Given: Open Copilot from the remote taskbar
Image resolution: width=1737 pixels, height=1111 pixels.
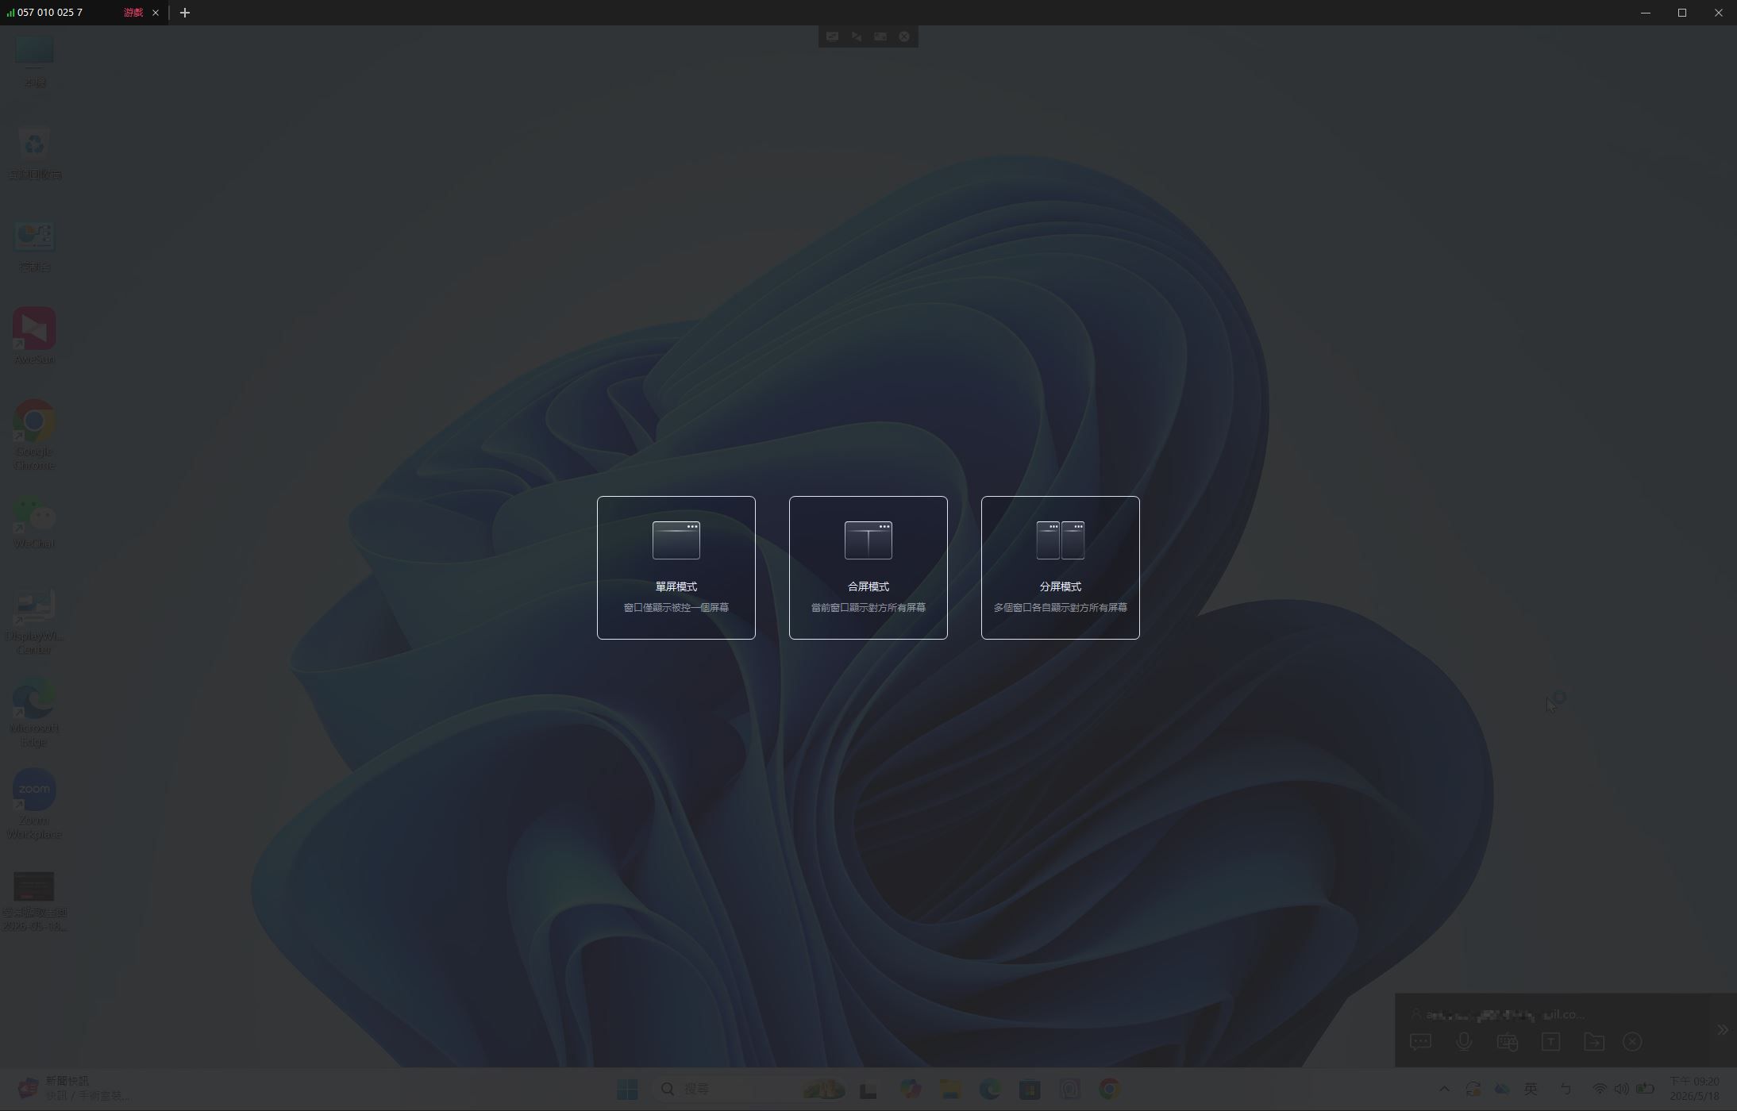Looking at the screenshot, I should [910, 1090].
